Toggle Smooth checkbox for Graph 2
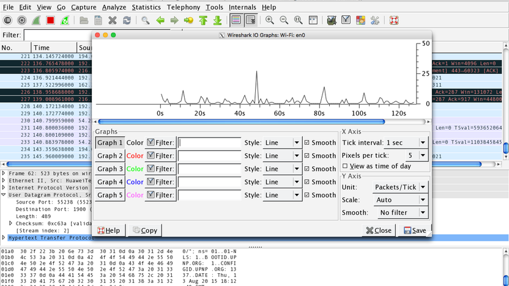 (x=307, y=156)
